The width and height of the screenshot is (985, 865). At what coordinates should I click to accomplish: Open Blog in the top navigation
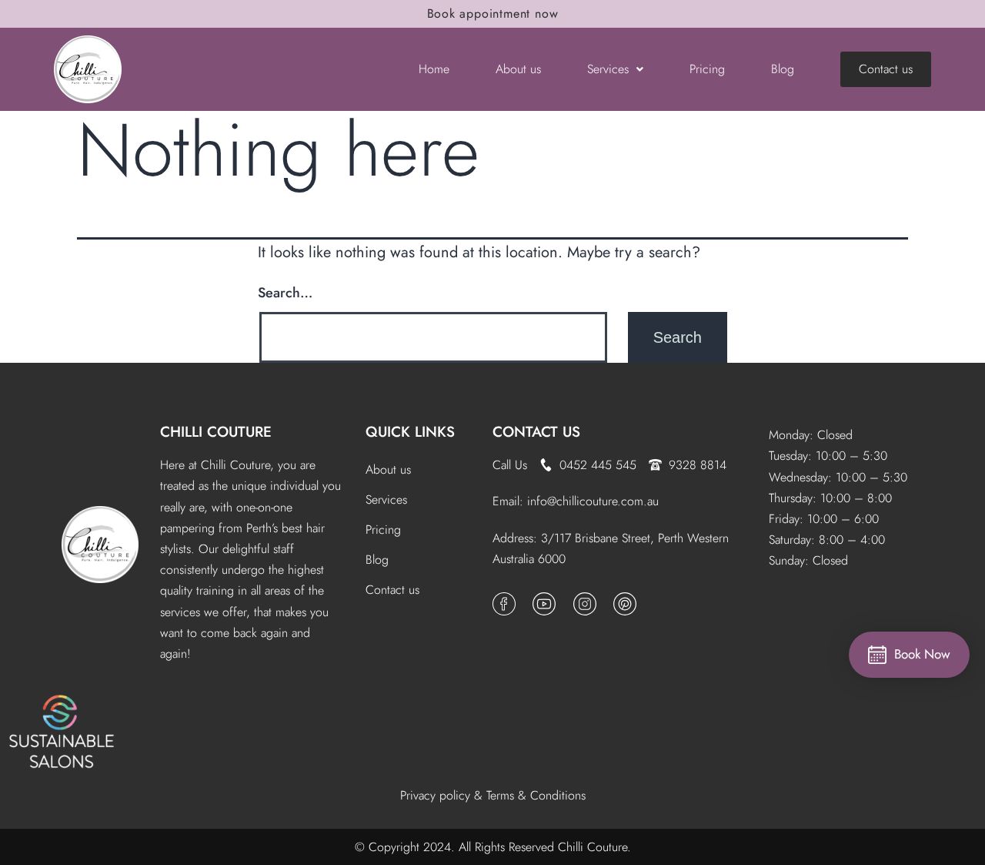pyautogui.click(x=783, y=69)
